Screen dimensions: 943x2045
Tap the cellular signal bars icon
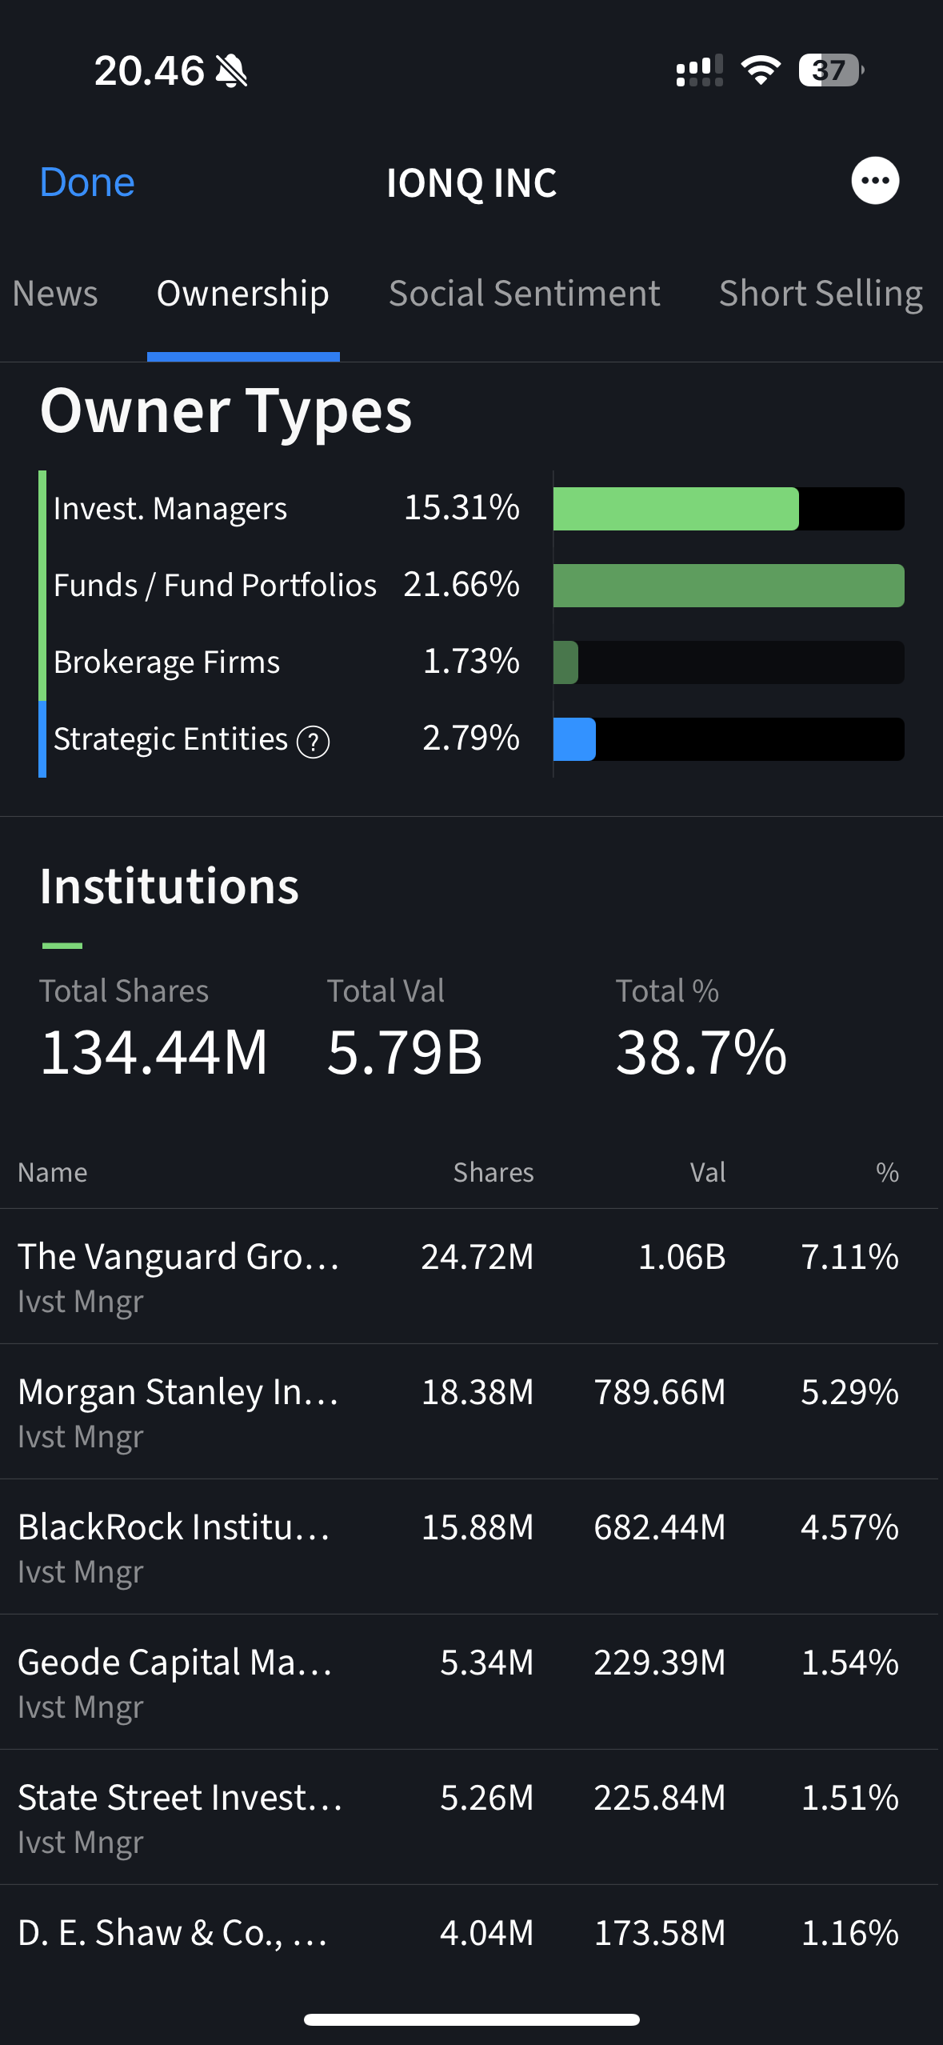click(x=699, y=70)
